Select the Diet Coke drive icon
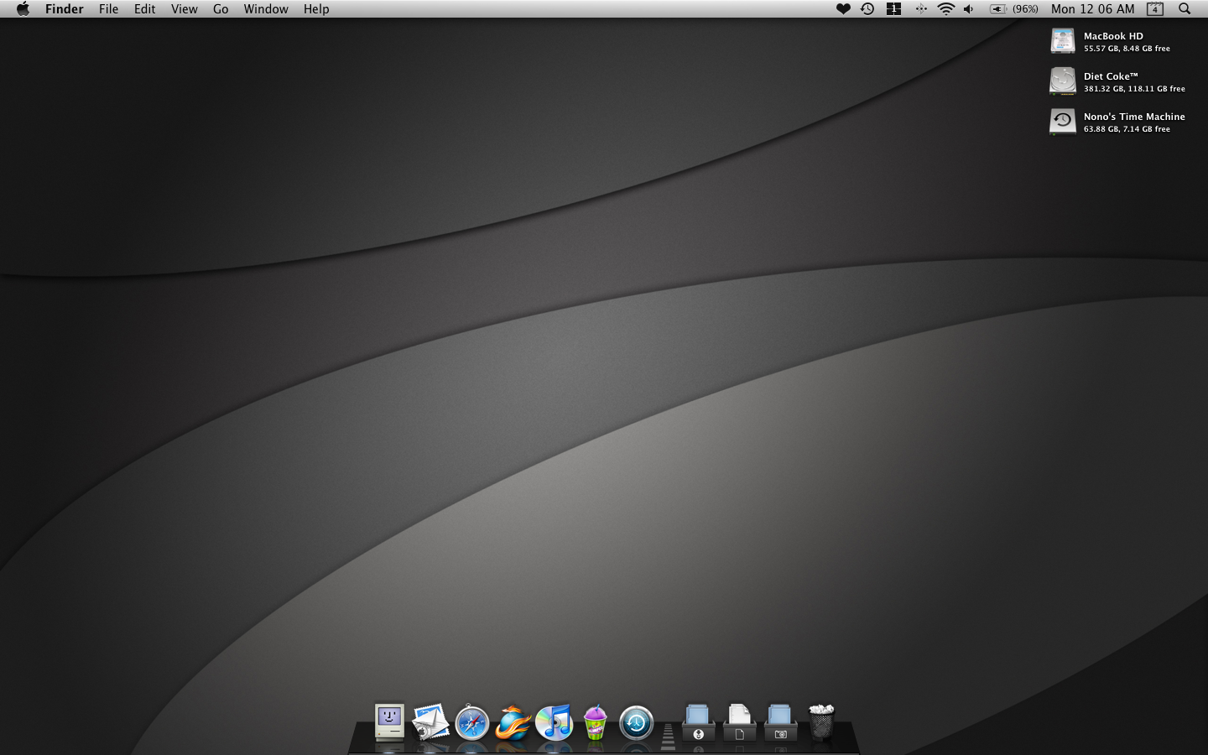Viewport: 1208px width, 755px height. 1063,81
